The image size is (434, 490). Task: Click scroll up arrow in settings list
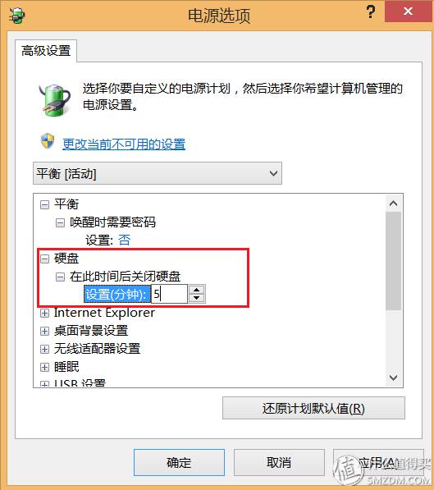[393, 204]
